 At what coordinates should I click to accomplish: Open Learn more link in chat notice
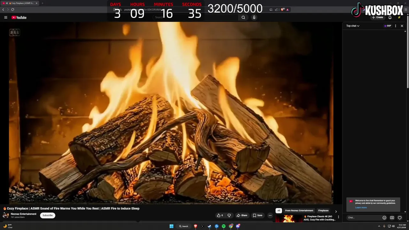[361, 208]
